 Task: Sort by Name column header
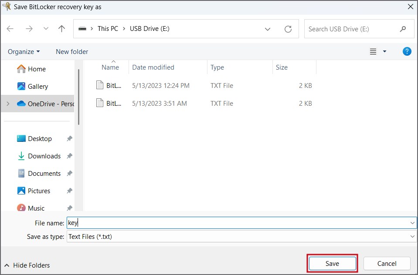point(110,67)
